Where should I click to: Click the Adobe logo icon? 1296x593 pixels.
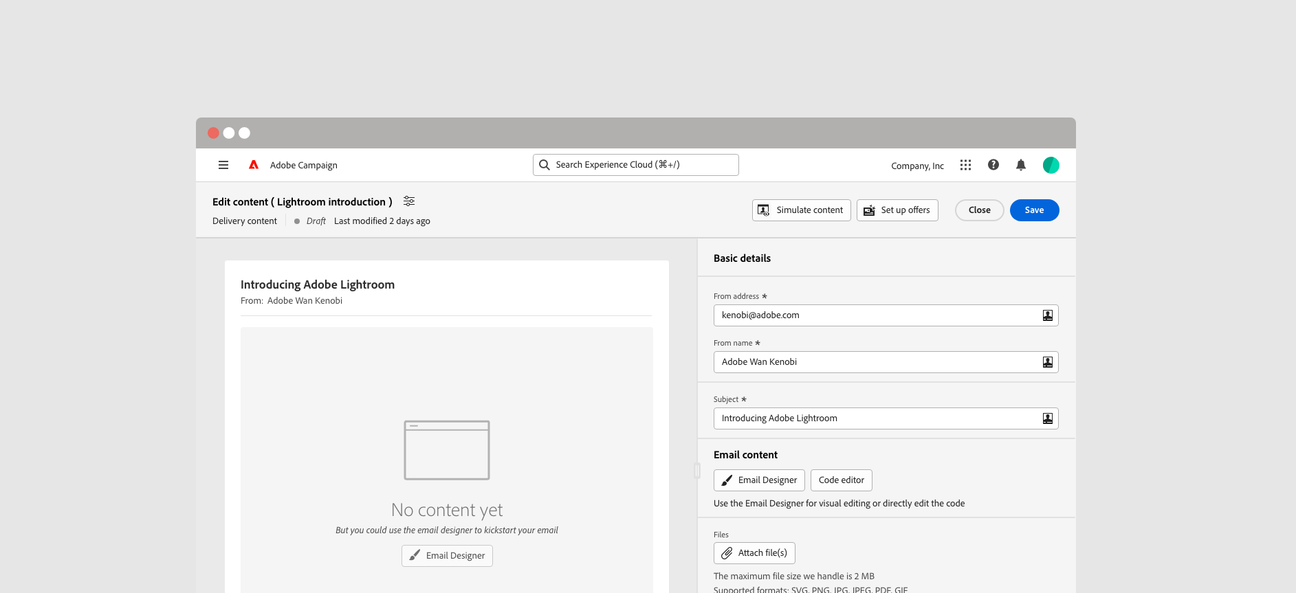(254, 165)
